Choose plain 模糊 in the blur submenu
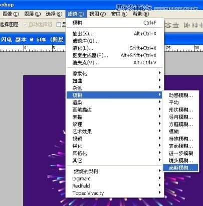The height and width of the screenshot is (206, 203). tap(180, 132)
